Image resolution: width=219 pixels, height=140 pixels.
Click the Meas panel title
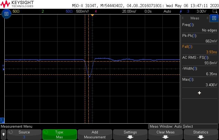pyautogui.click(x=195, y=18)
